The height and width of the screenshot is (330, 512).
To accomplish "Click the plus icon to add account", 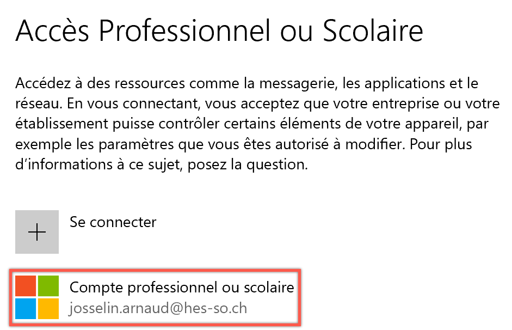I will coord(37,232).
